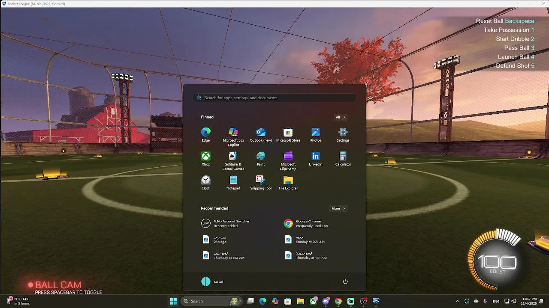This screenshot has height=308, width=549.
Task: Switch to Discord on the taskbar
Action: point(326,301)
